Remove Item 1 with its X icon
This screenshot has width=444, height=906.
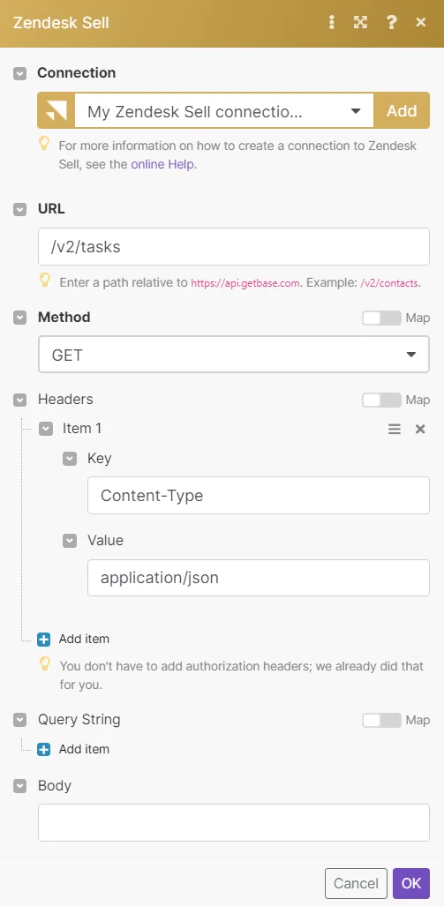click(x=420, y=429)
